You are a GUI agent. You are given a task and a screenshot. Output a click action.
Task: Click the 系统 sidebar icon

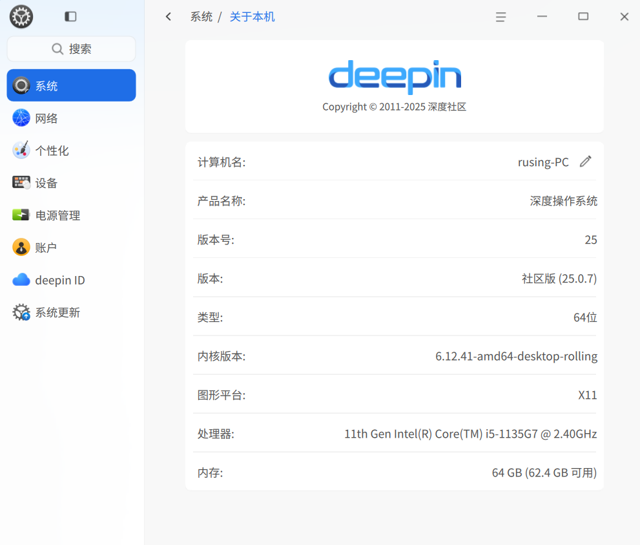point(21,85)
